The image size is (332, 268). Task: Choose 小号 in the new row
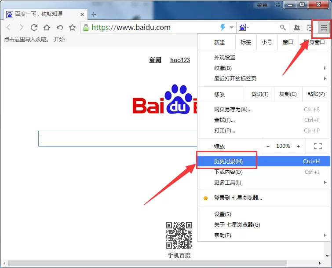(x=267, y=42)
